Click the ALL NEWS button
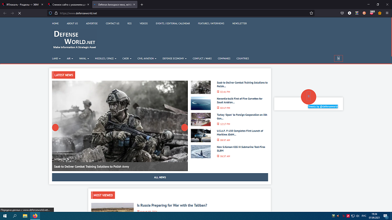The height and width of the screenshot is (220, 392). pyautogui.click(x=160, y=177)
